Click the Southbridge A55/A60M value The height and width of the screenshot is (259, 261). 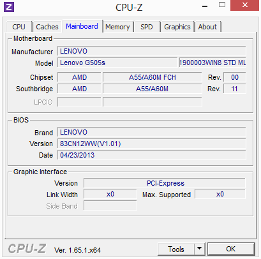[x=153, y=89]
